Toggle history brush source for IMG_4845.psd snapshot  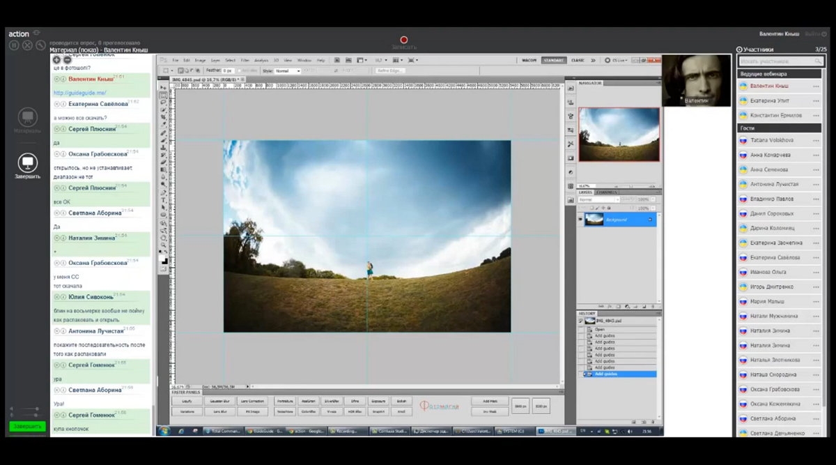pyautogui.click(x=580, y=321)
